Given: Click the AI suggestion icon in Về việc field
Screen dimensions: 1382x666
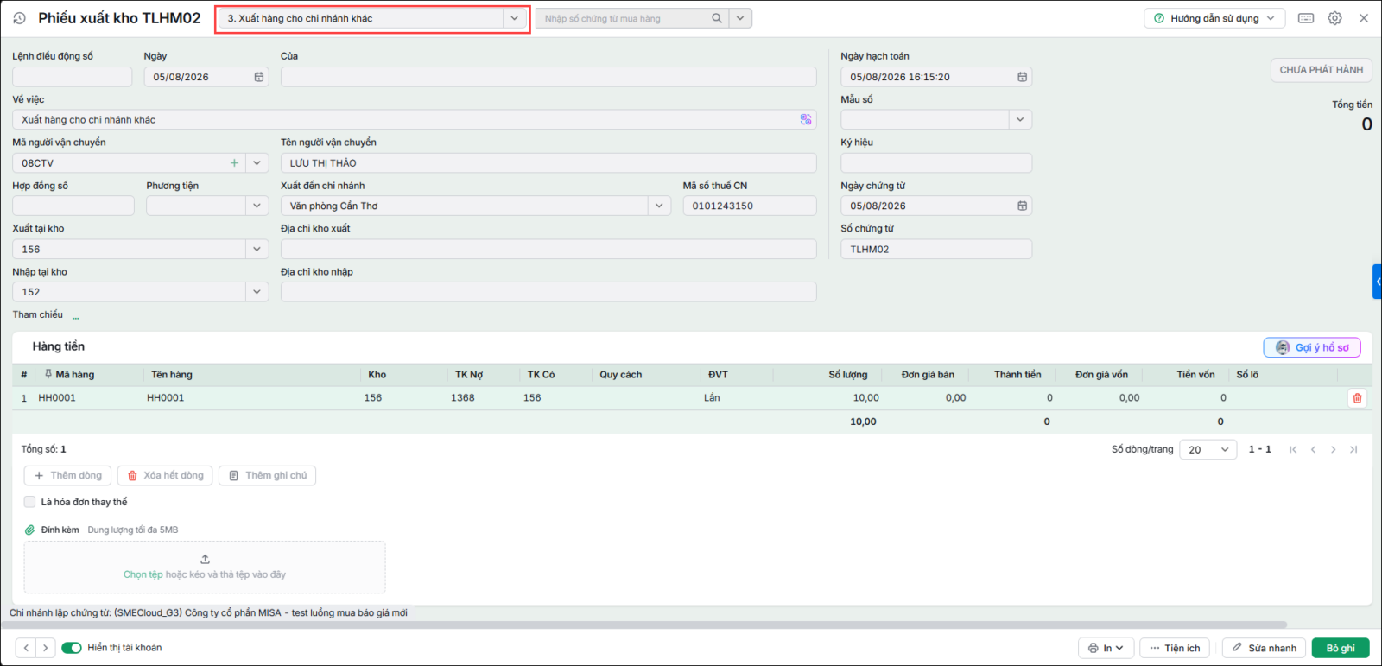Looking at the screenshot, I should click(x=806, y=120).
